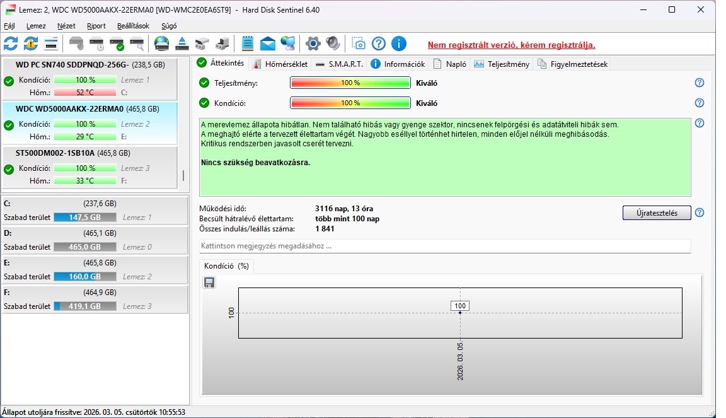Click the speaker sound icon in toolbar

[333, 44]
